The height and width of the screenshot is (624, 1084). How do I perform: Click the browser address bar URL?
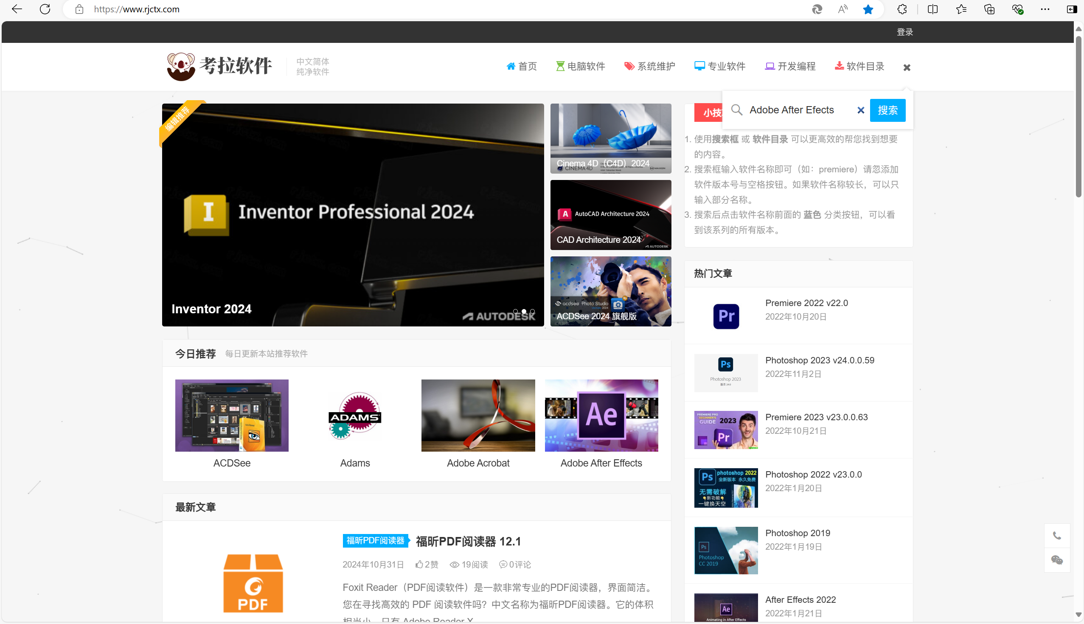[136, 9]
